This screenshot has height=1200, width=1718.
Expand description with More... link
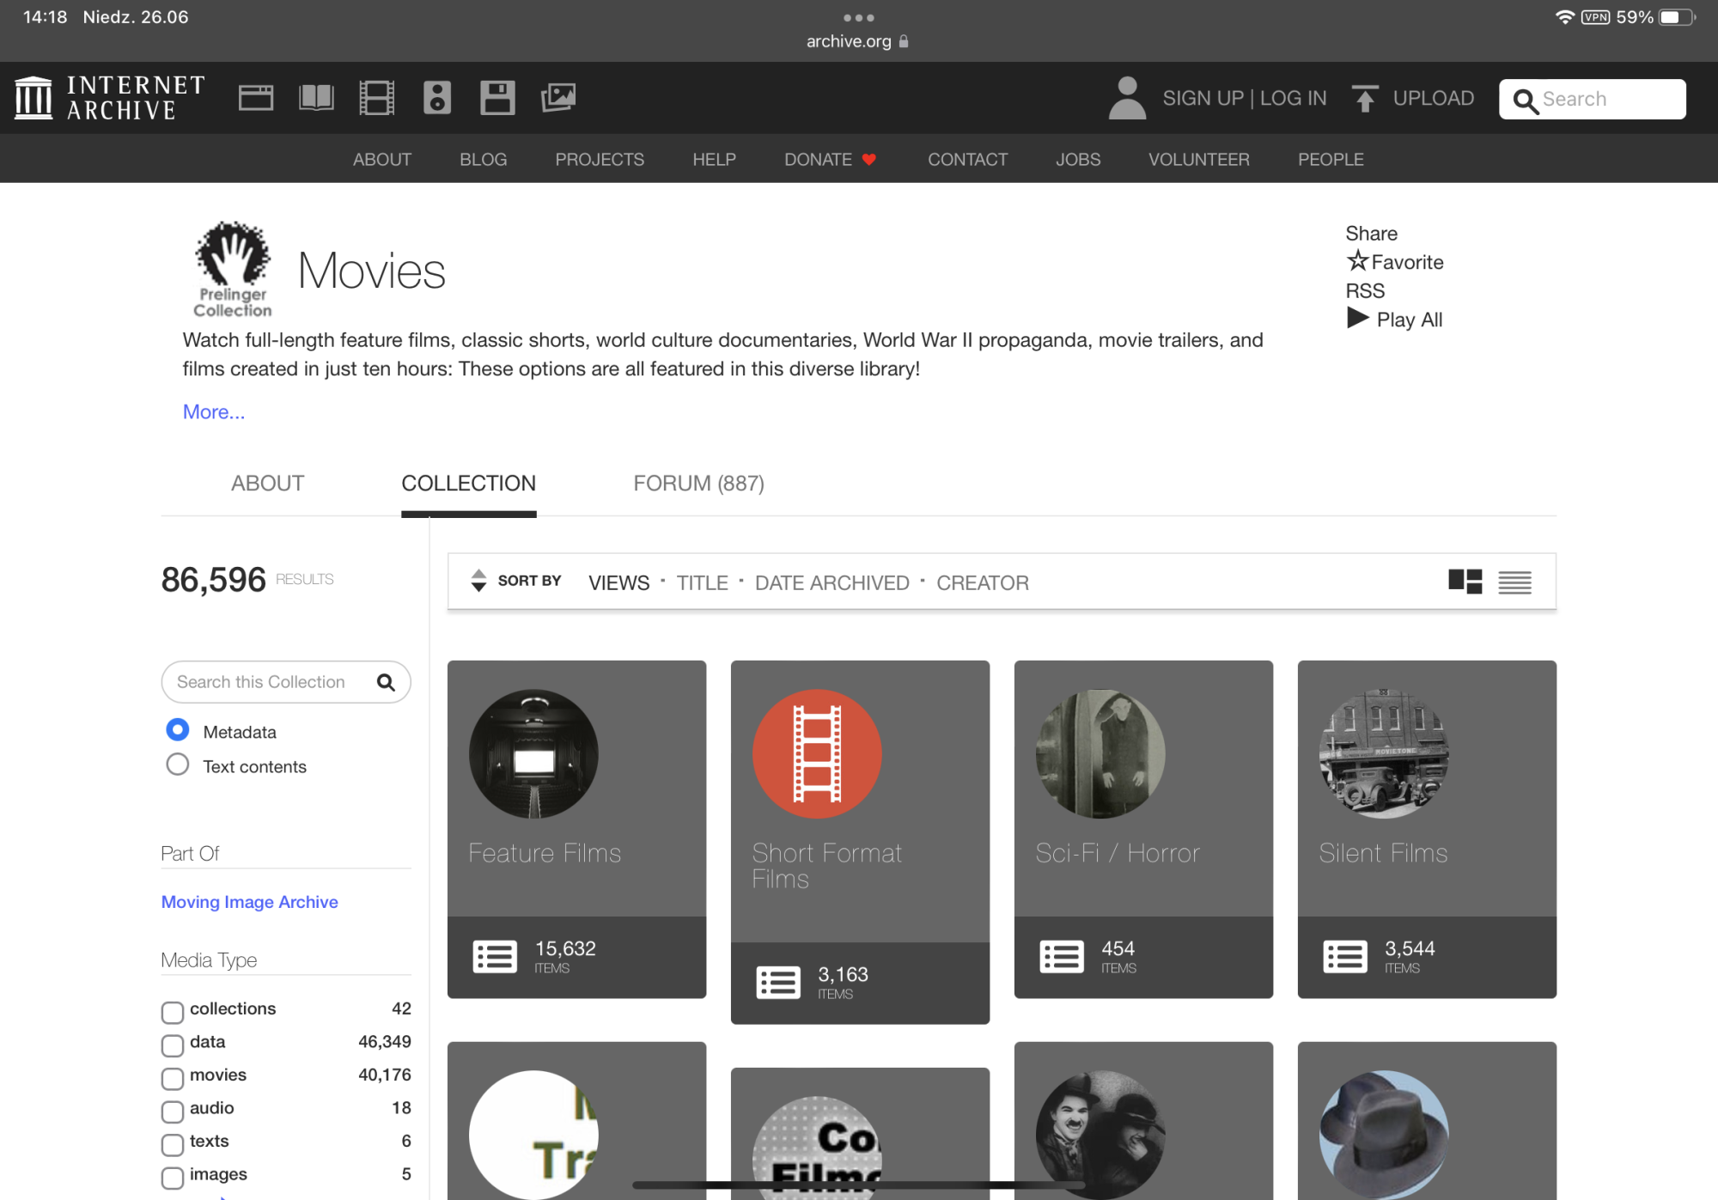pos(213,411)
